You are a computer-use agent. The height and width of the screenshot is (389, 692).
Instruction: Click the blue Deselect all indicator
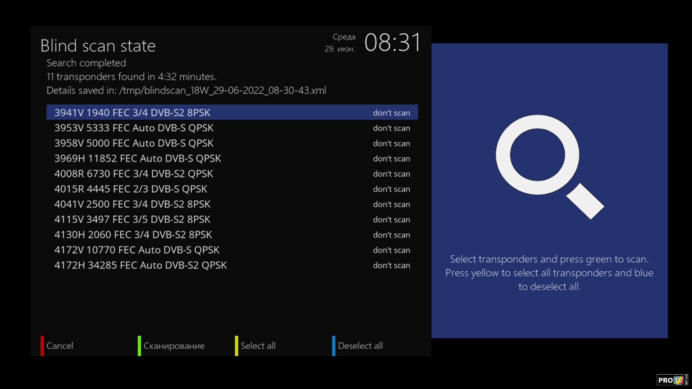tap(334, 346)
